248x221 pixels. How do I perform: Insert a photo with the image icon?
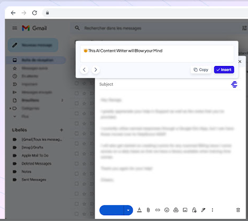(185, 210)
